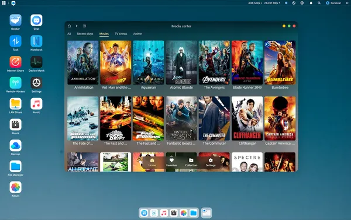
Task: Click the 'The Fate of ...' title
Action: pos(82,143)
